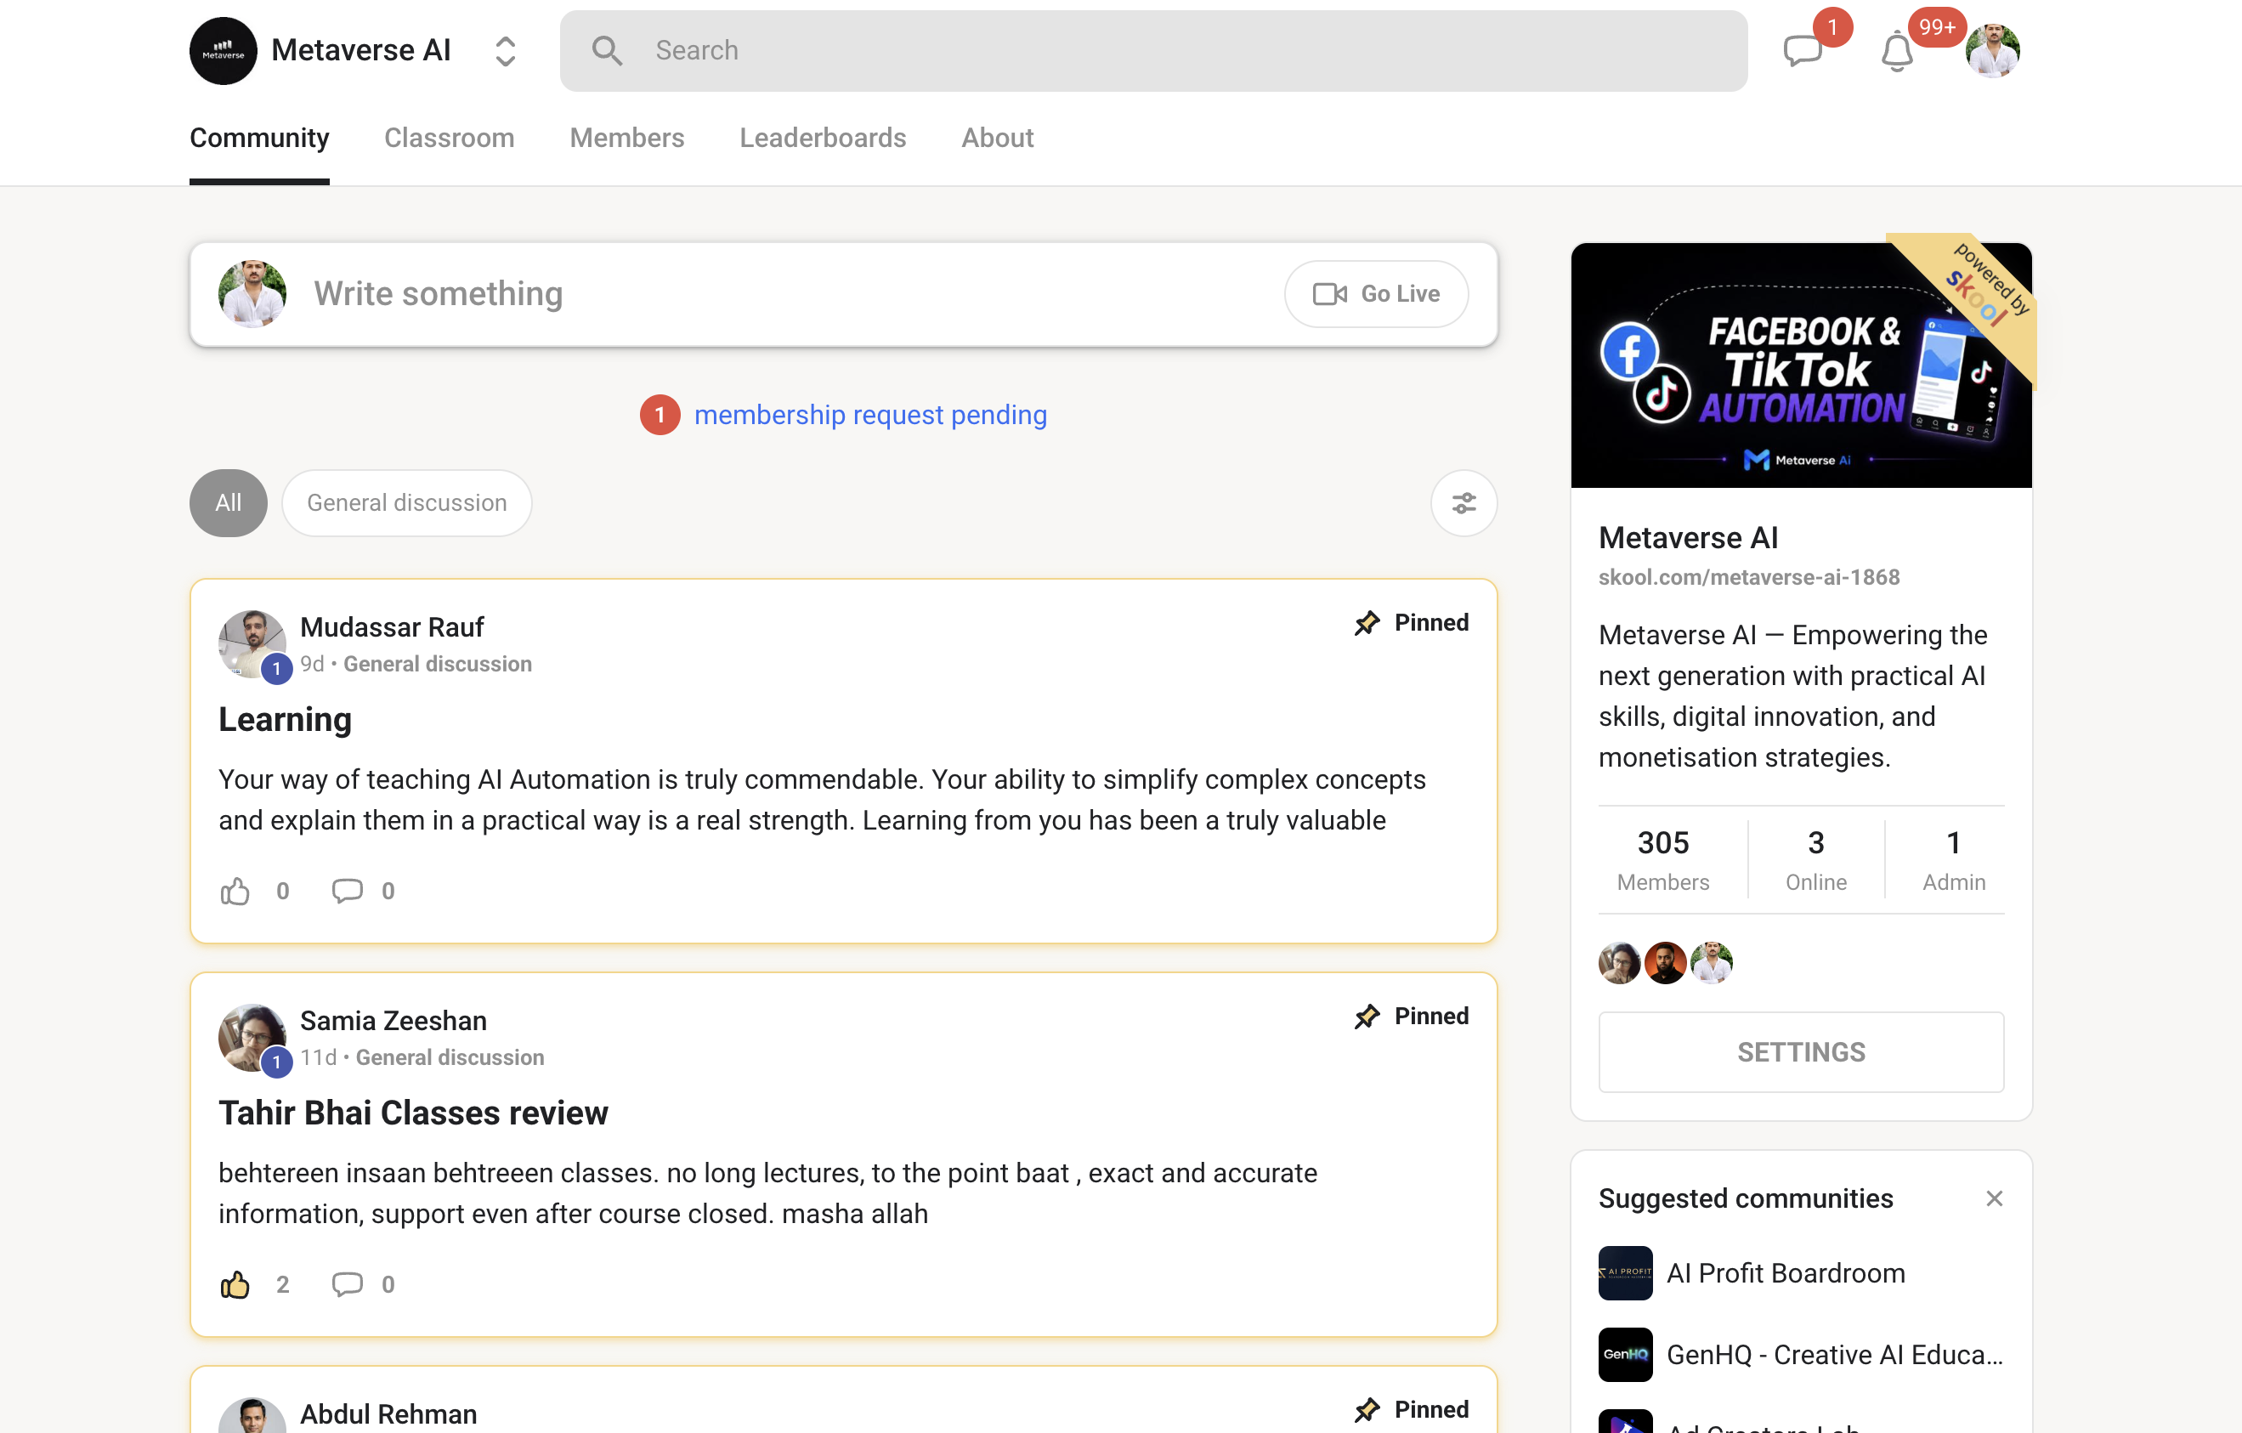The image size is (2242, 1433).
Task: Open the Learning post title
Action: tap(285, 720)
